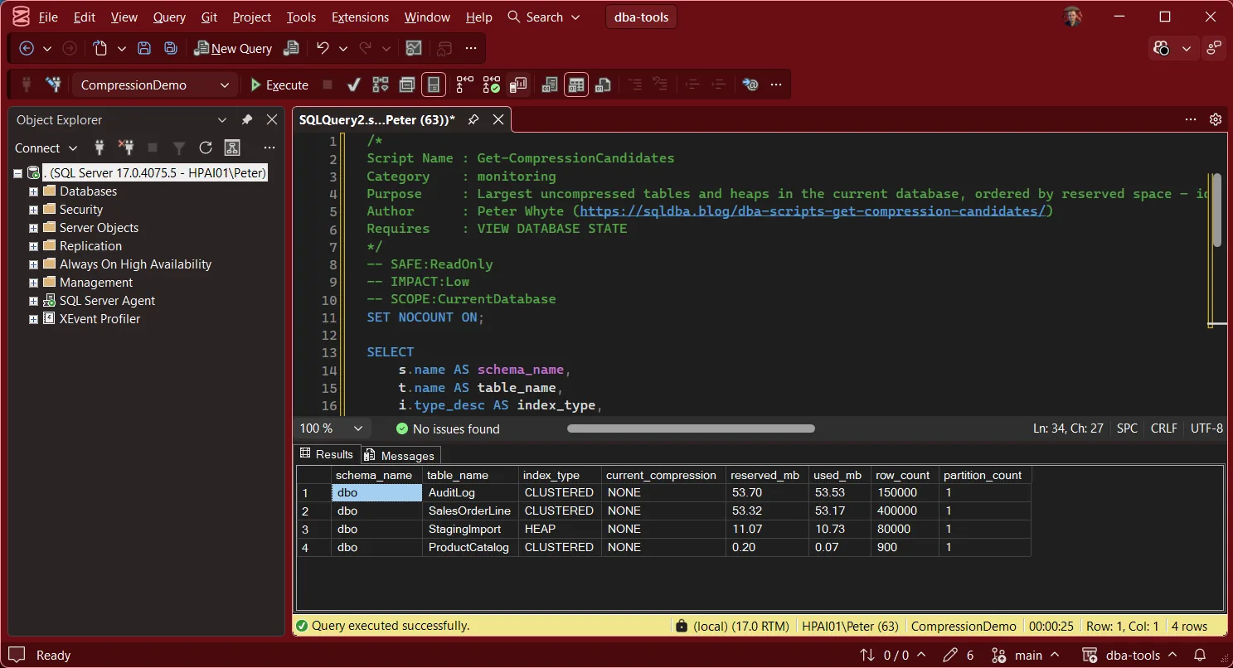Select the AuditLog cell in results

click(471, 492)
